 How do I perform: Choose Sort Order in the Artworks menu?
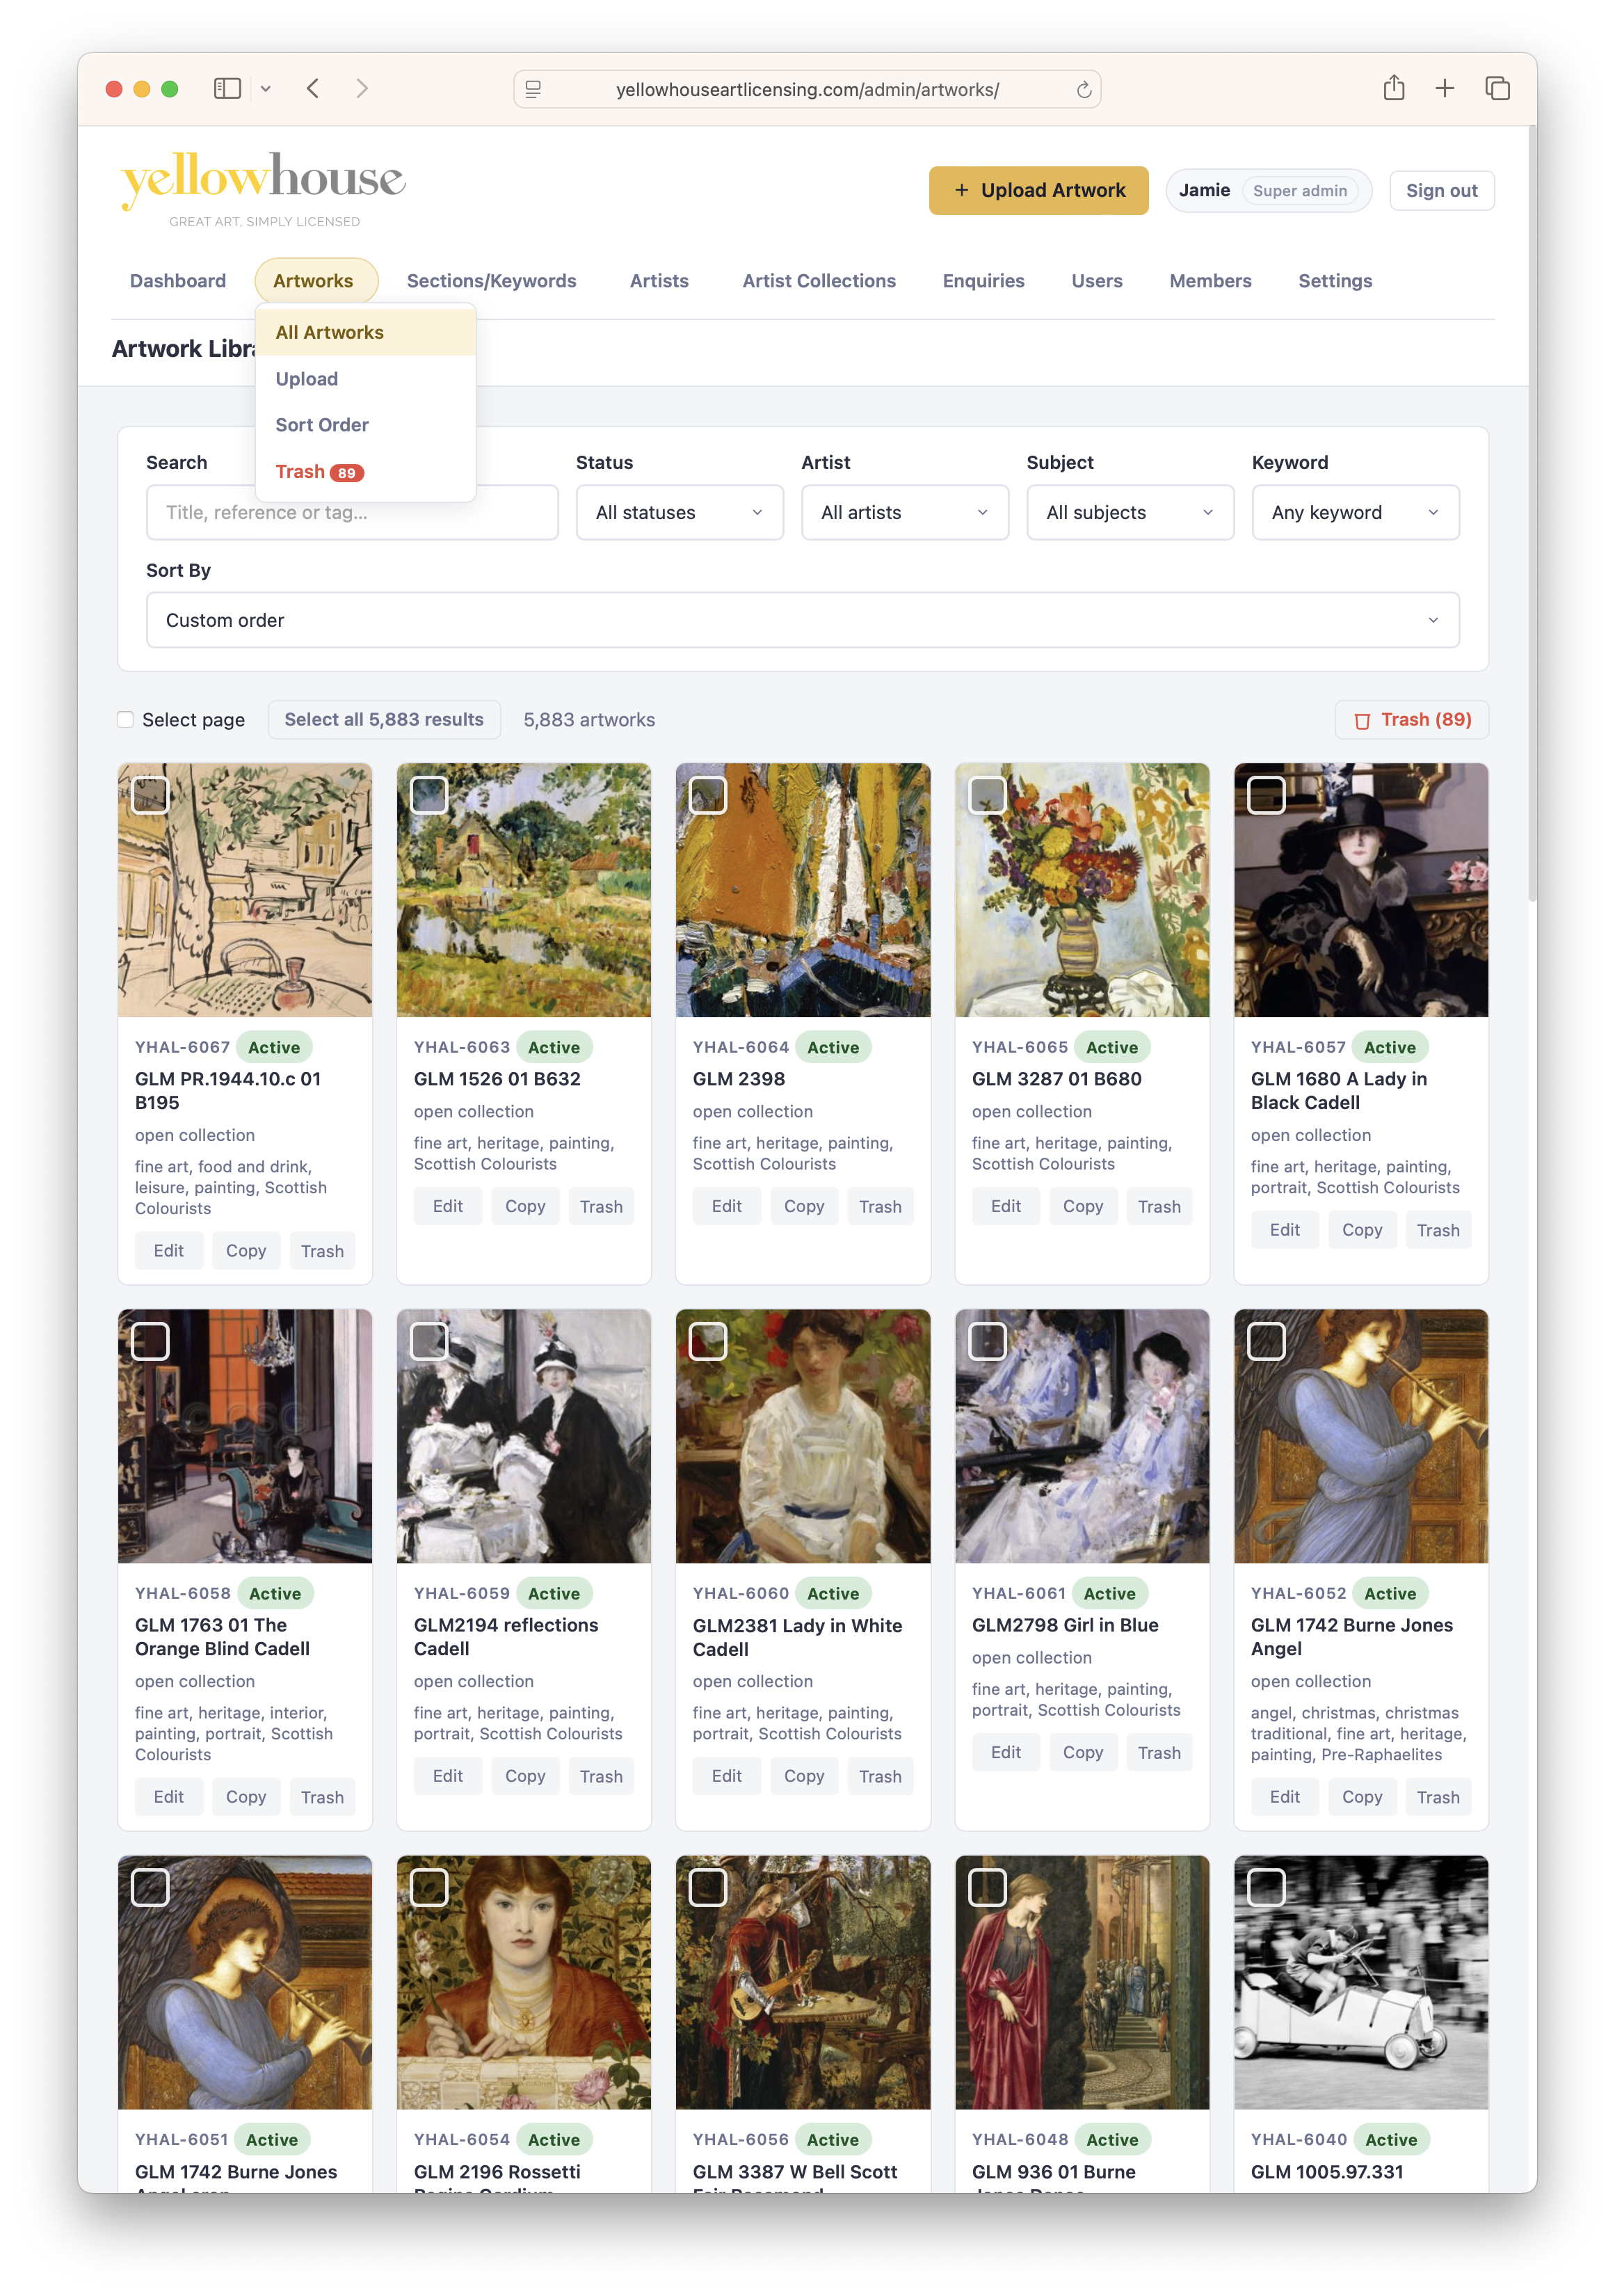[366, 425]
